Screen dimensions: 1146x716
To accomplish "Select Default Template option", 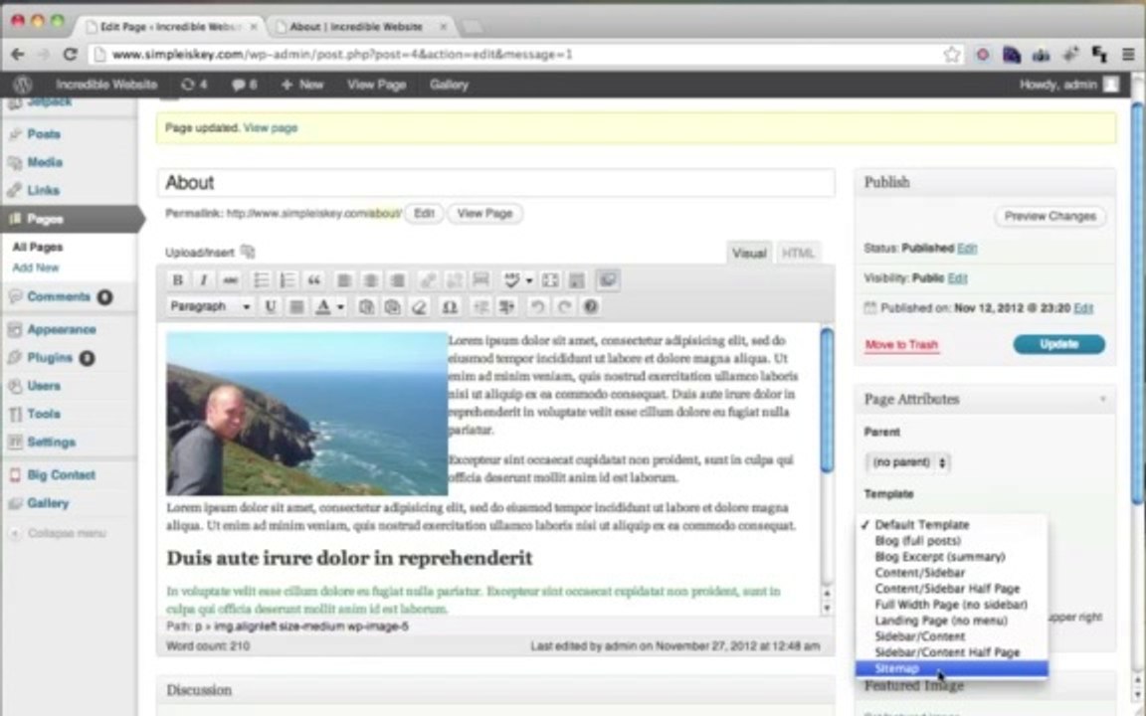I will [x=952, y=525].
